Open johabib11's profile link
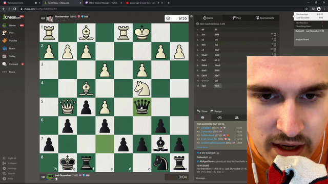 coord(207,128)
